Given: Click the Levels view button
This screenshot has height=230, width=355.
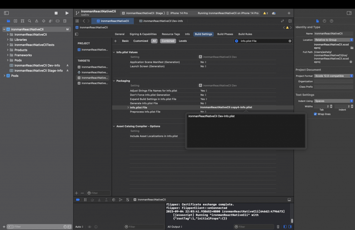Looking at the screenshot, I should click(x=183, y=41).
